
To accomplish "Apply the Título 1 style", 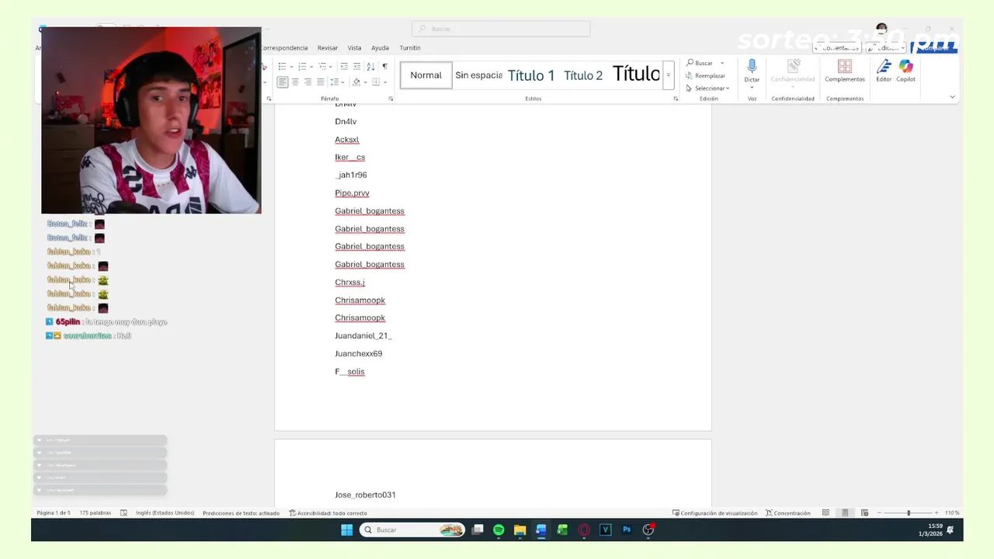I will click(531, 75).
